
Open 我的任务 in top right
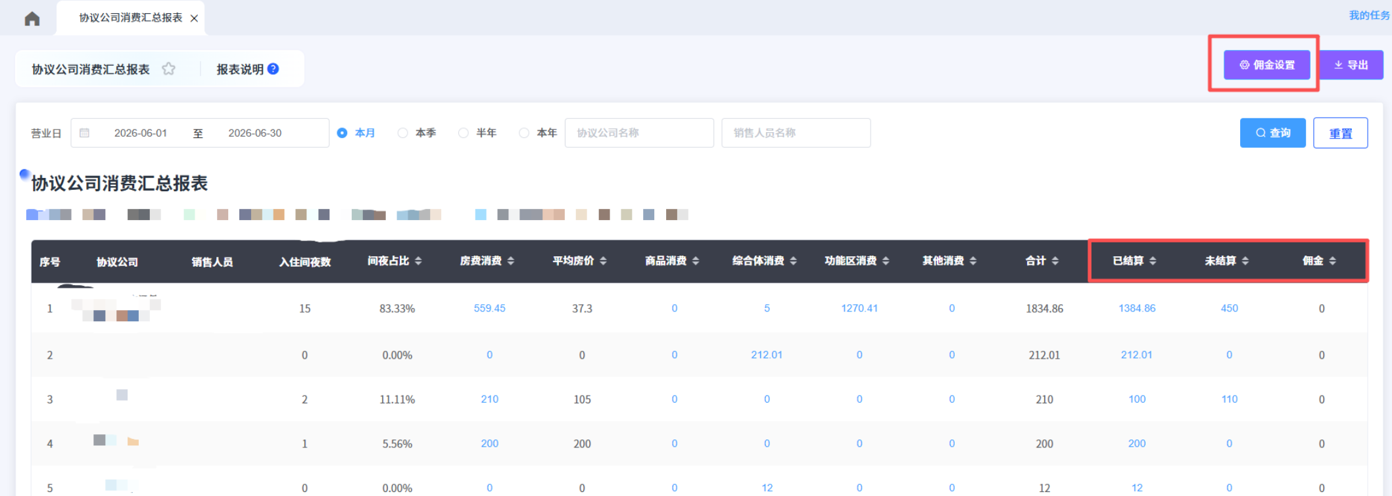coord(1370,15)
